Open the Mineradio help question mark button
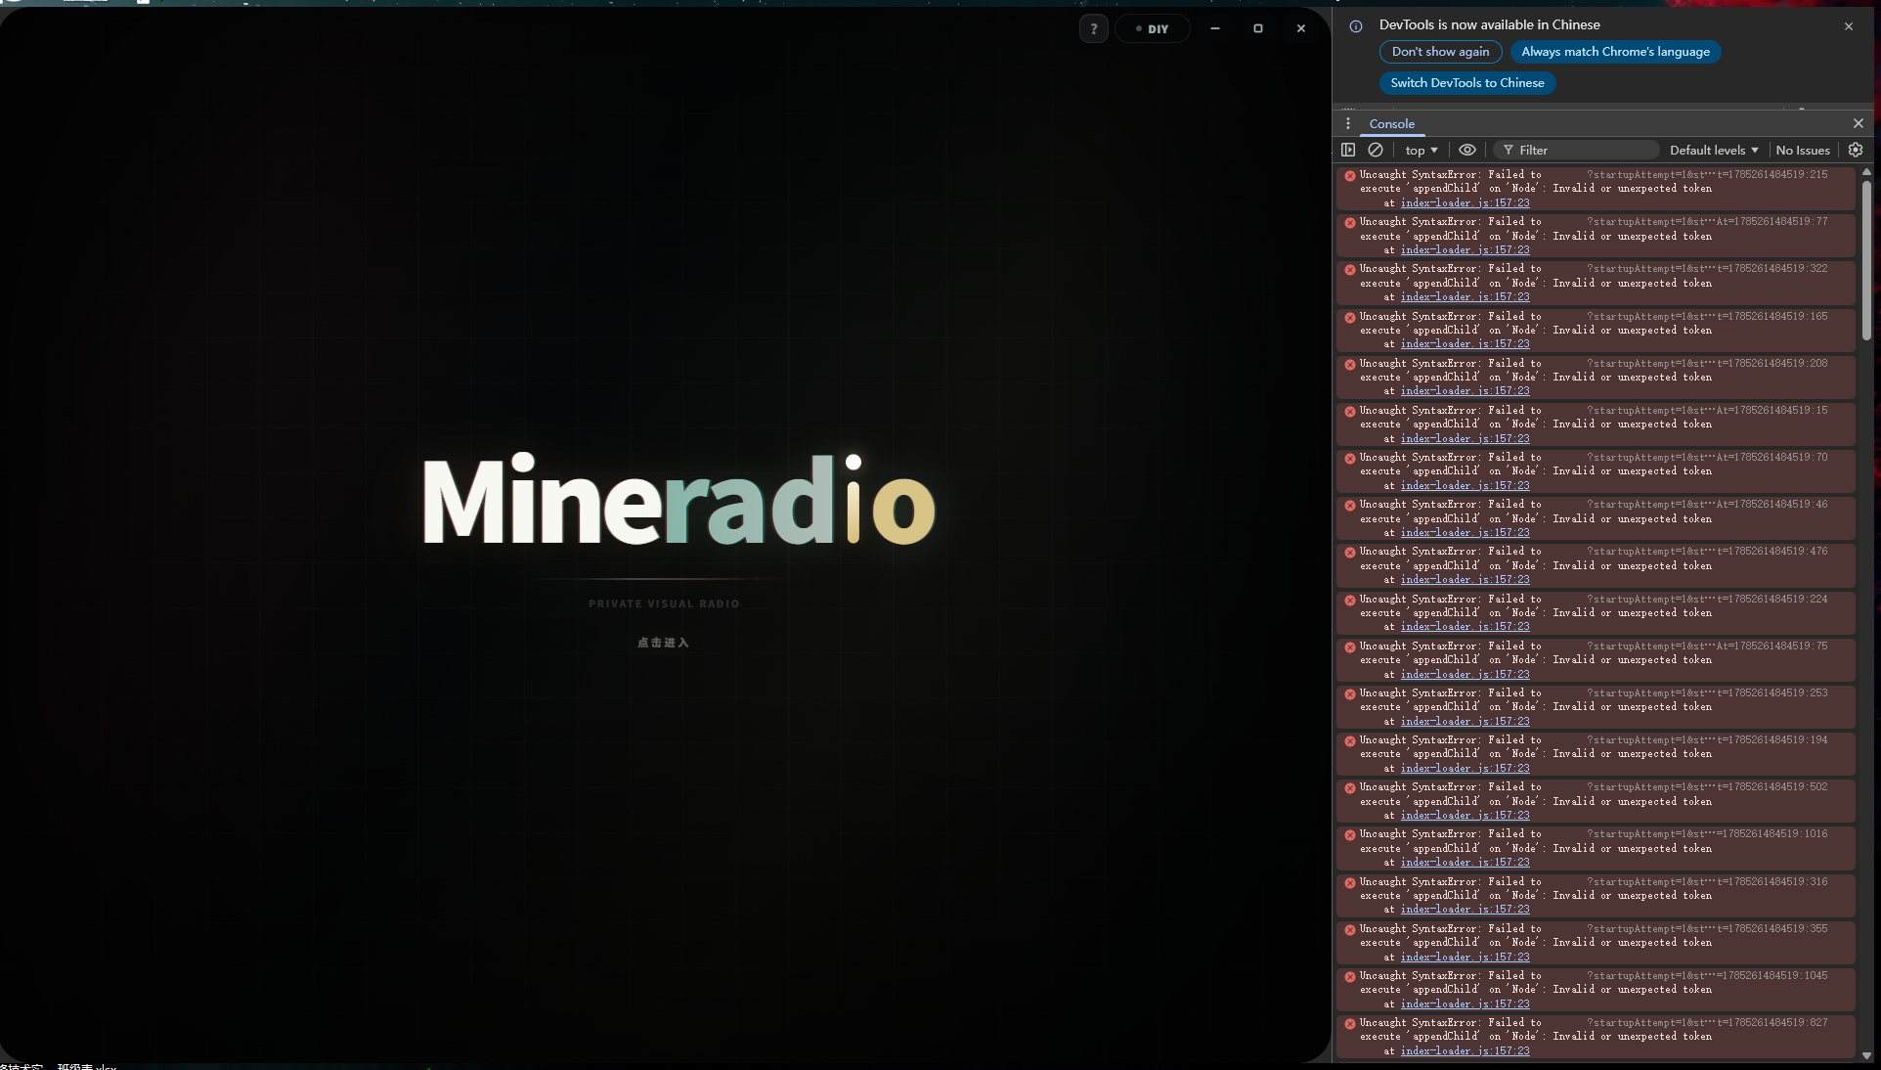The height and width of the screenshot is (1070, 1881). pos(1094,29)
